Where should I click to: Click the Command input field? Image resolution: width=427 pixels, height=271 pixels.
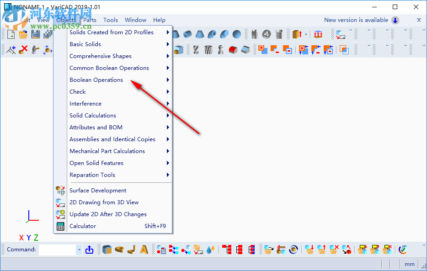58,250
